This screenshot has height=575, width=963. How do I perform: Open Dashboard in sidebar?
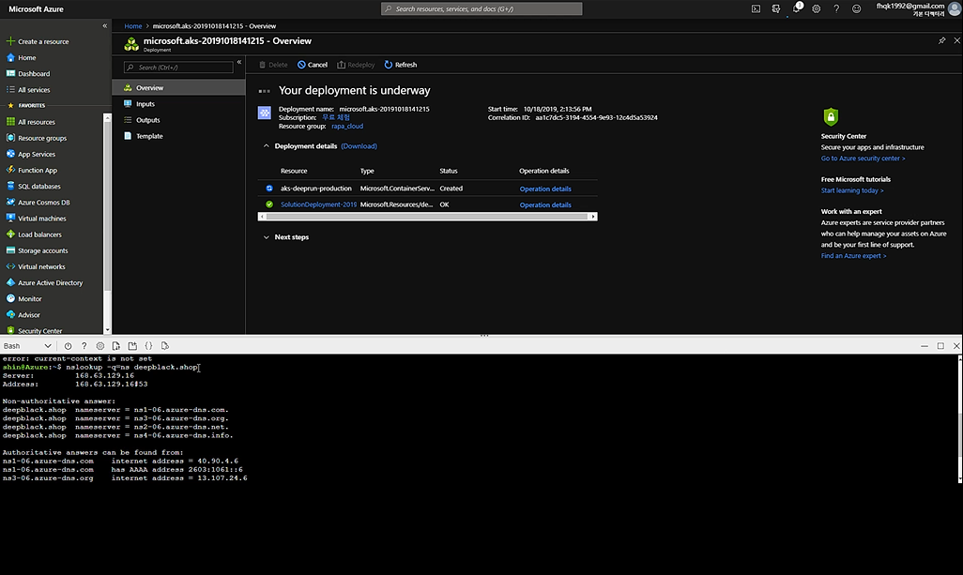click(28, 74)
